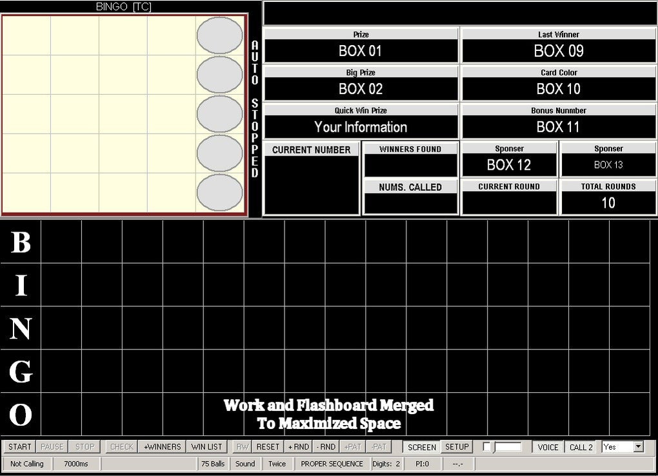658x476 pixels.
Task: Open the WIN LIST
Action: 206,446
